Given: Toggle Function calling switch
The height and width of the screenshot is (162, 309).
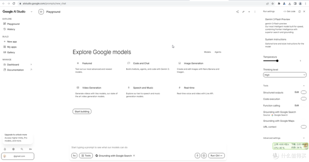Looking at the screenshot, I should coord(304,105).
